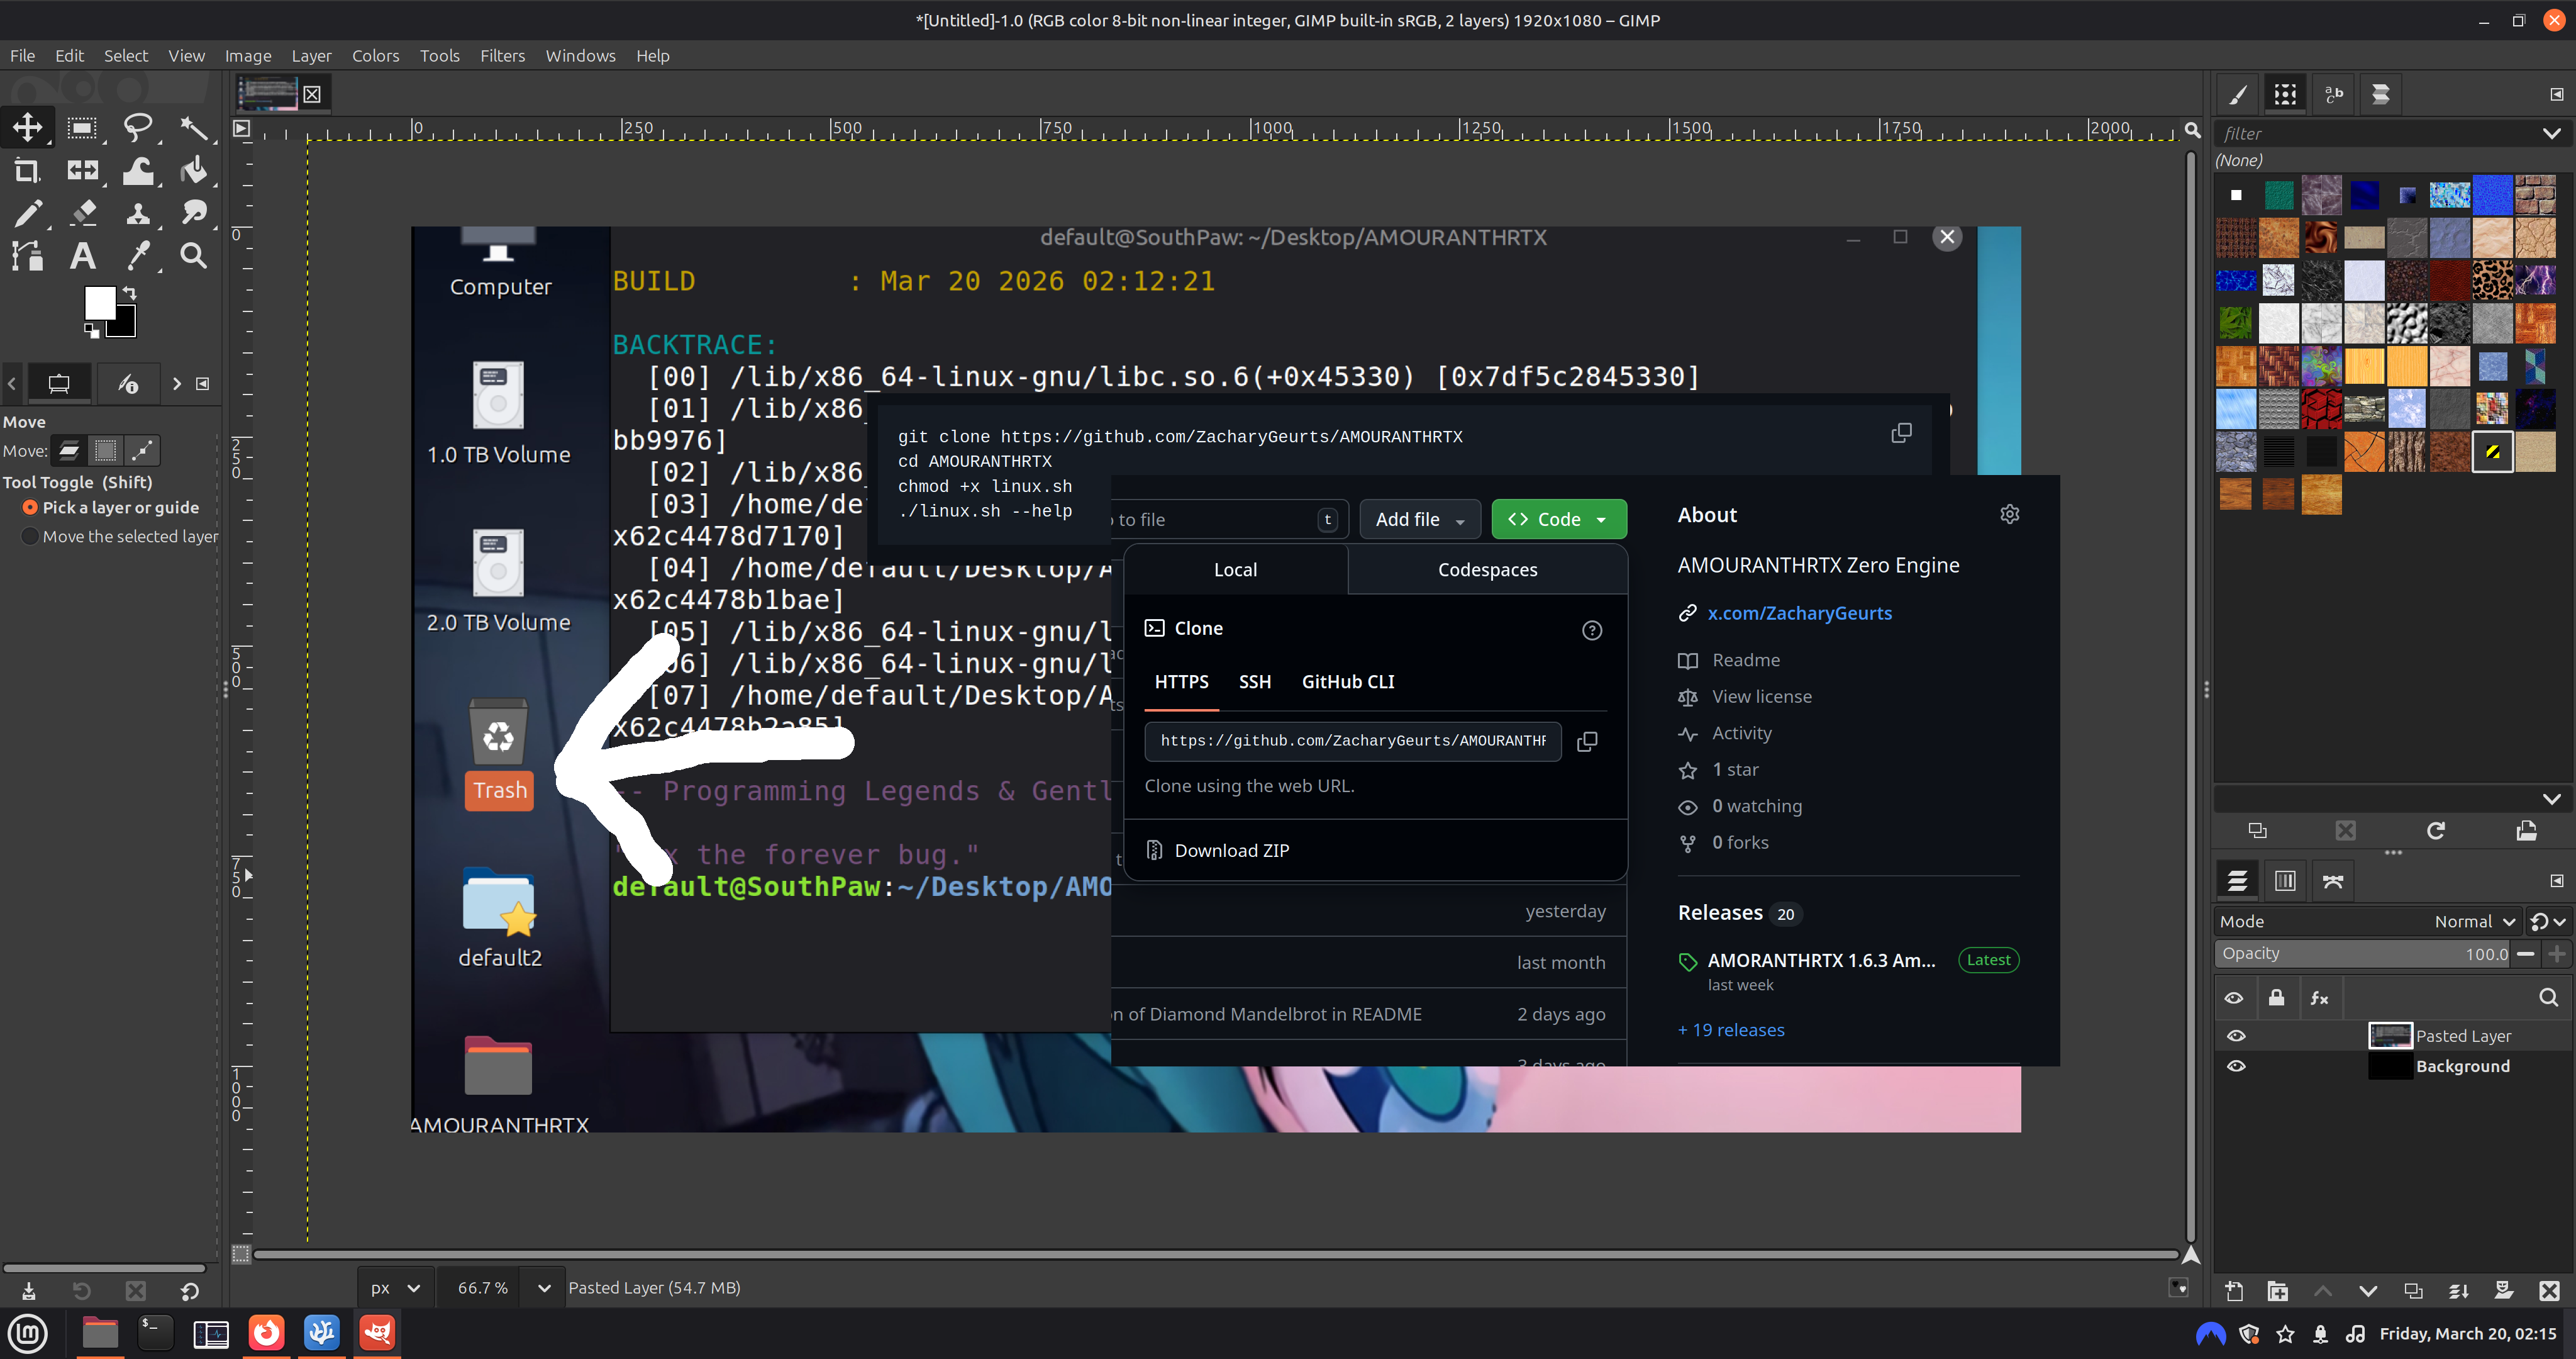This screenshot has width=2576, height=1359.
Task: Save the tool preset
Action: [x=28, y=1291]
